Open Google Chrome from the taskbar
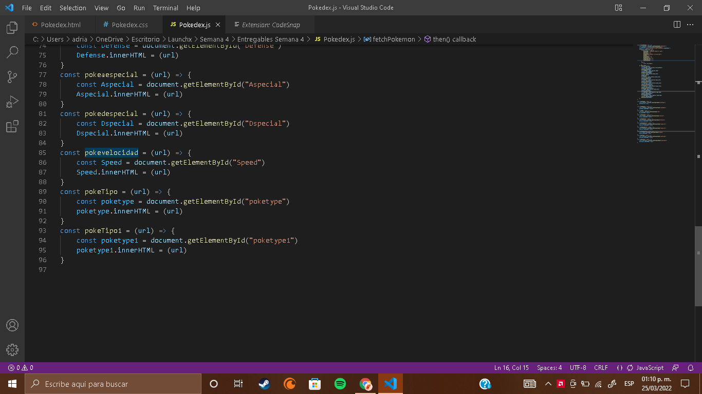 click(365, 383)
